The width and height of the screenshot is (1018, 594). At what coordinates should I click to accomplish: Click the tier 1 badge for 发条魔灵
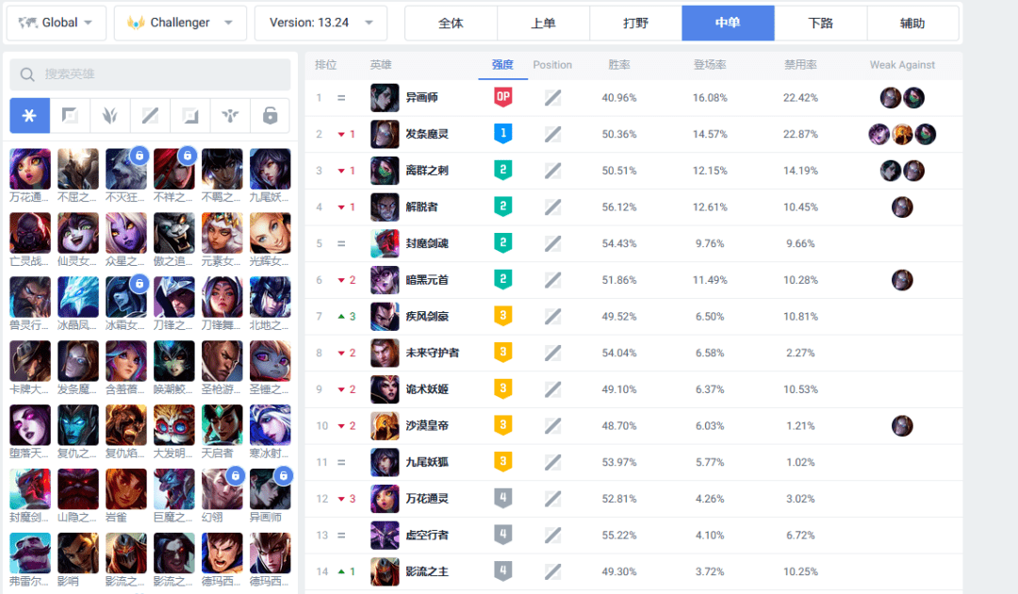tap(502, 134)
